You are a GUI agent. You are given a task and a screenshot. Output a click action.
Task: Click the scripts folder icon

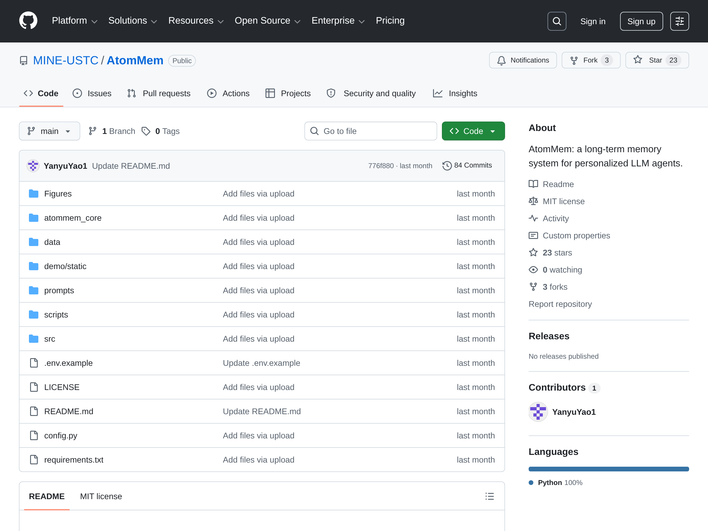(34, 315)
